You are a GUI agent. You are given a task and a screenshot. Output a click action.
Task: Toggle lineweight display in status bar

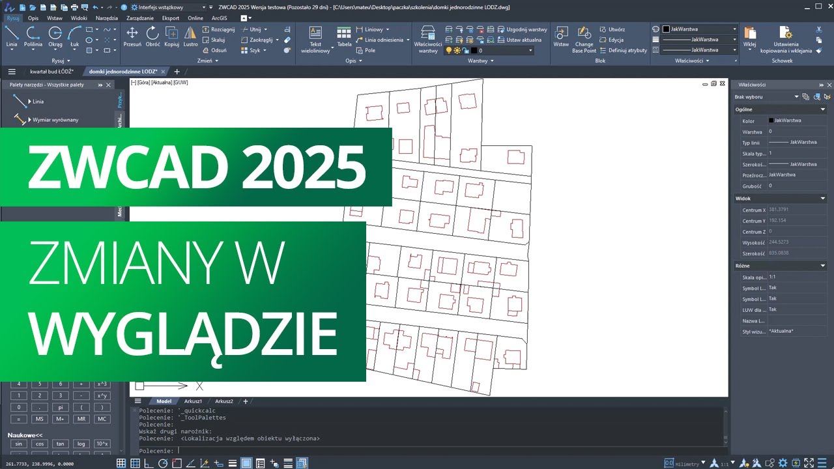click(233, 463)
